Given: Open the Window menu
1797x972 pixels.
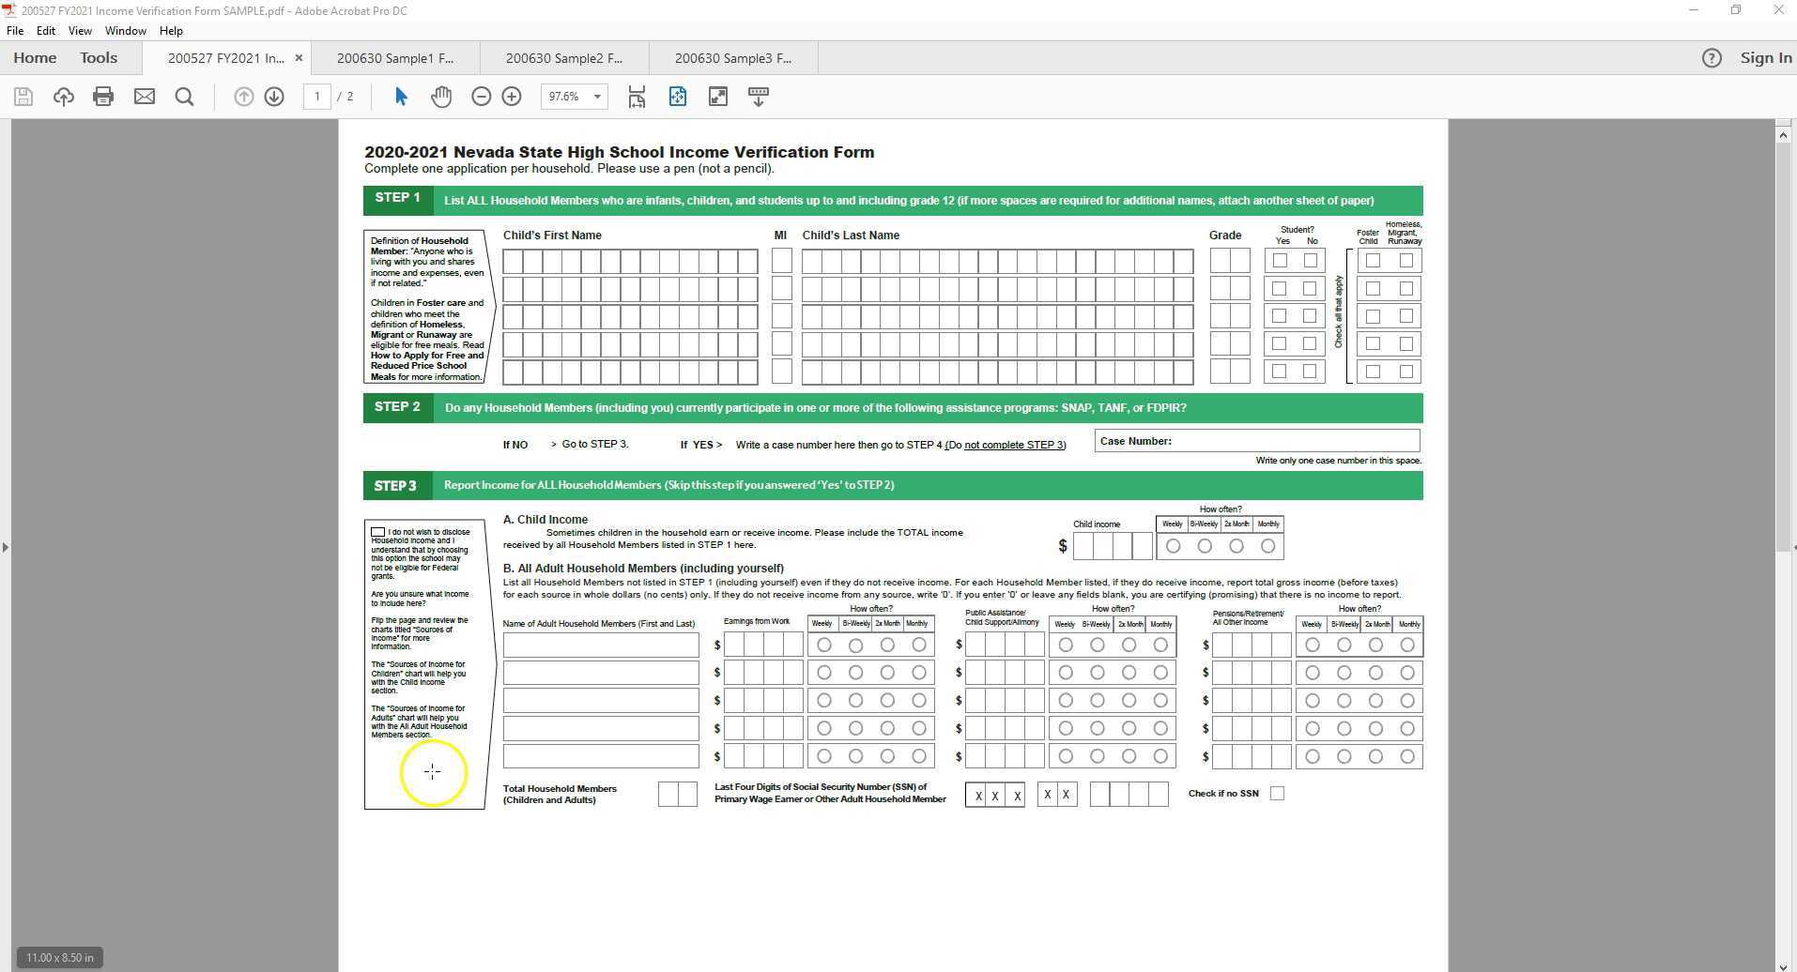Looking at the screenshot, I should tap(125, 30).
